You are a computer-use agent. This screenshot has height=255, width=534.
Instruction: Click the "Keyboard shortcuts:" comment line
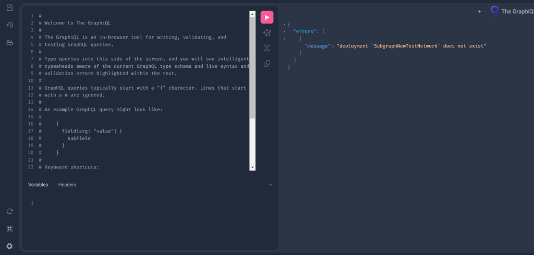(69, 167)
